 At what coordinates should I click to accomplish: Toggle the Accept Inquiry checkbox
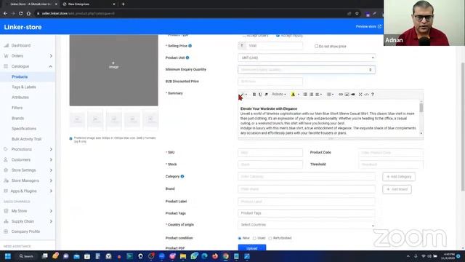tap(278, 36)
